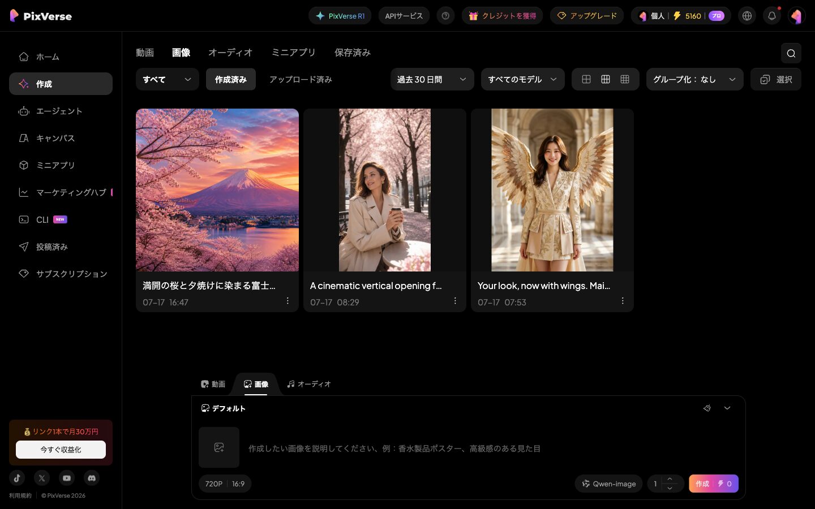Open the YouTube social link
The image size is (815, 509).
click(x=67, y=478)
